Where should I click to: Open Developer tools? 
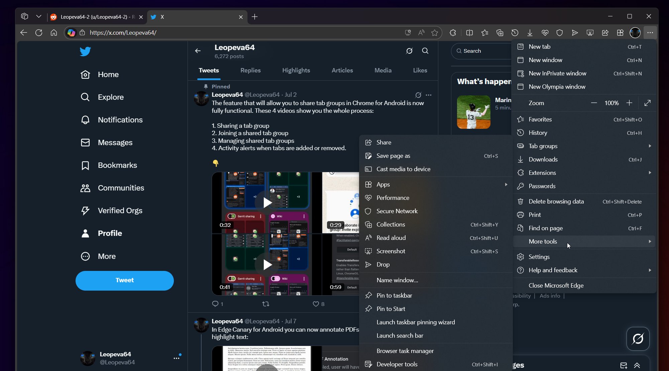tap(436, 364)
